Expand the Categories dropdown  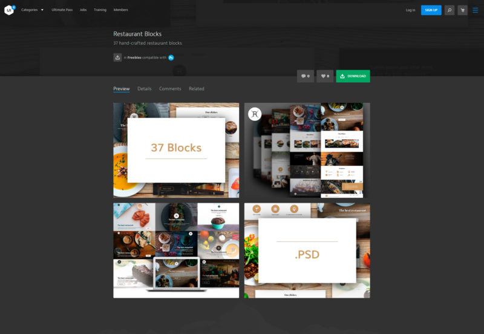[32, 10]
